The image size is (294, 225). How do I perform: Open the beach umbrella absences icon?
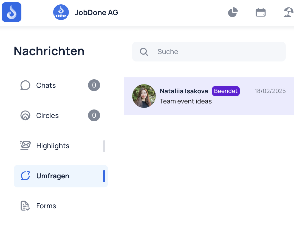pos(288,12)
